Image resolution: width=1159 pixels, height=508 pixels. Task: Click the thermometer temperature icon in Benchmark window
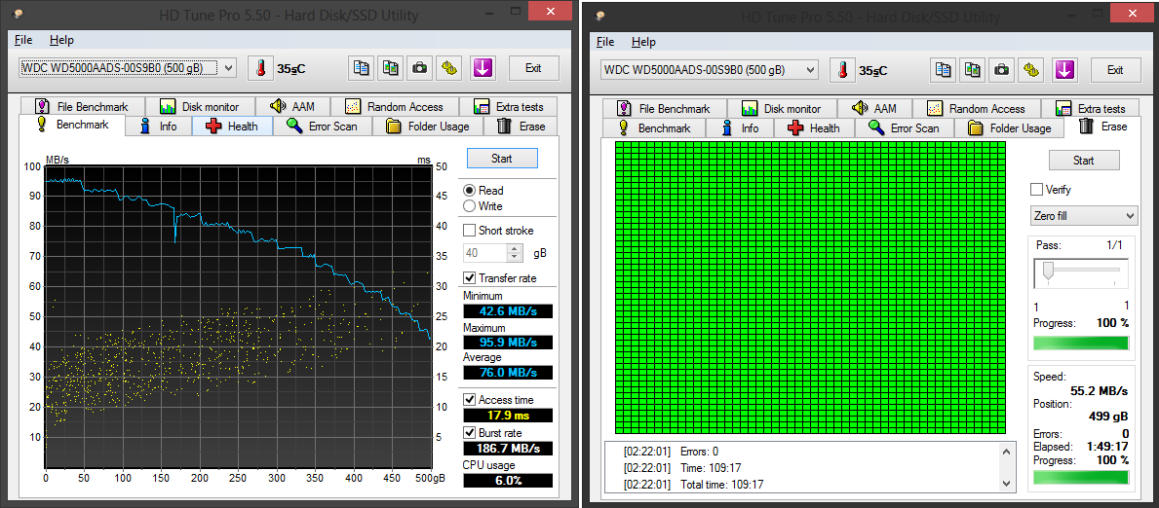pyautogui.click(x=261, y=68)
